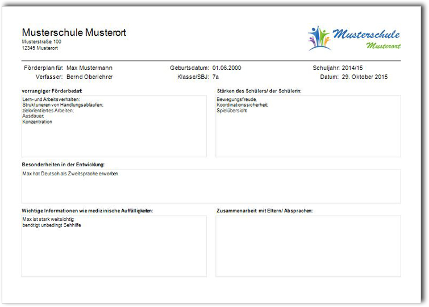Click the date '29. Oktober 2015'
429x307 pixels.
pos(365,77)
